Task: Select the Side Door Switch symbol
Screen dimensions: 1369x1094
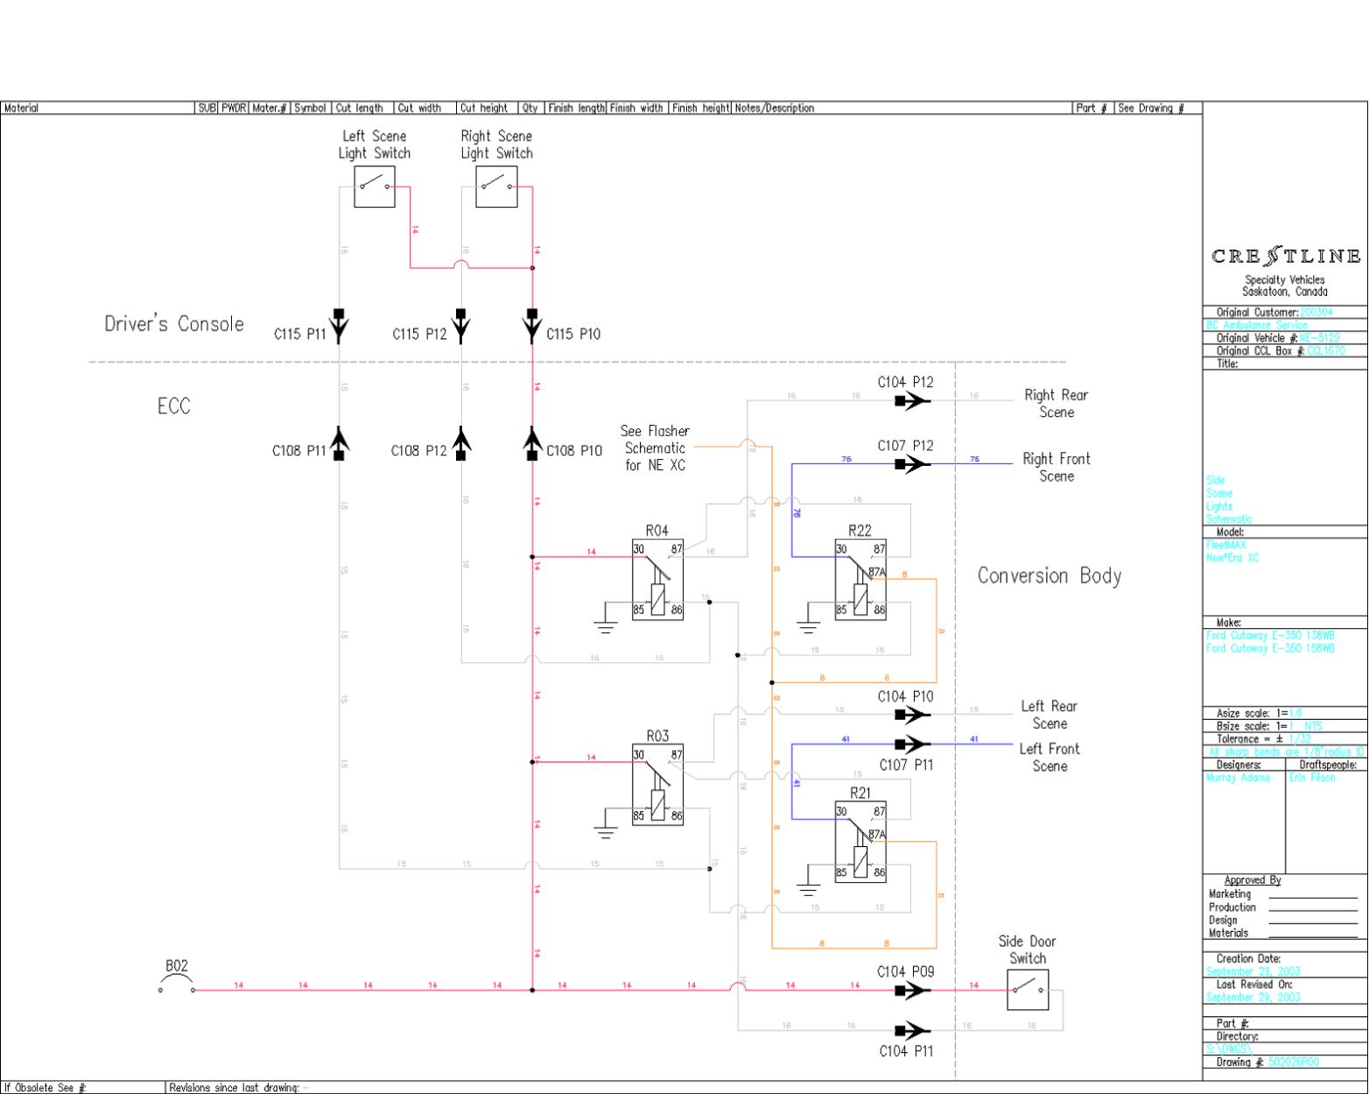Action: tap(1028, 990)
